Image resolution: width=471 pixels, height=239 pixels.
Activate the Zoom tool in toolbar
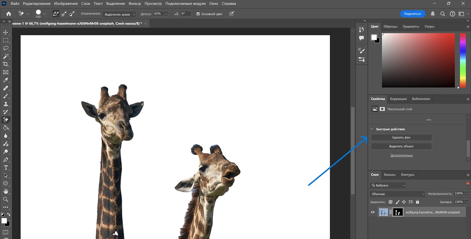coord(6,199)
